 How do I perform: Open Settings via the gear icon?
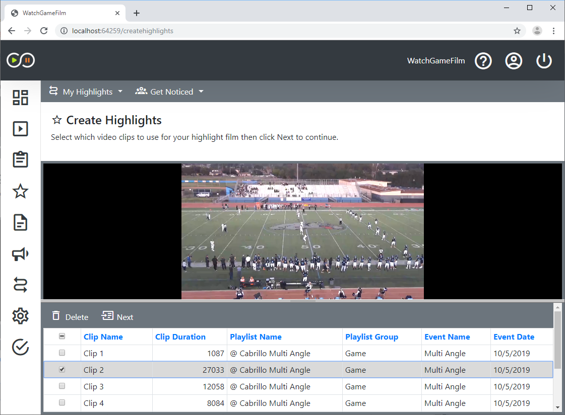coord(20,316)
